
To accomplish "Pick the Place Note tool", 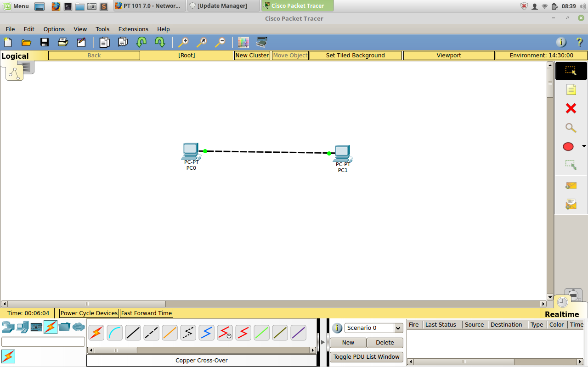I will coord(571,89).
